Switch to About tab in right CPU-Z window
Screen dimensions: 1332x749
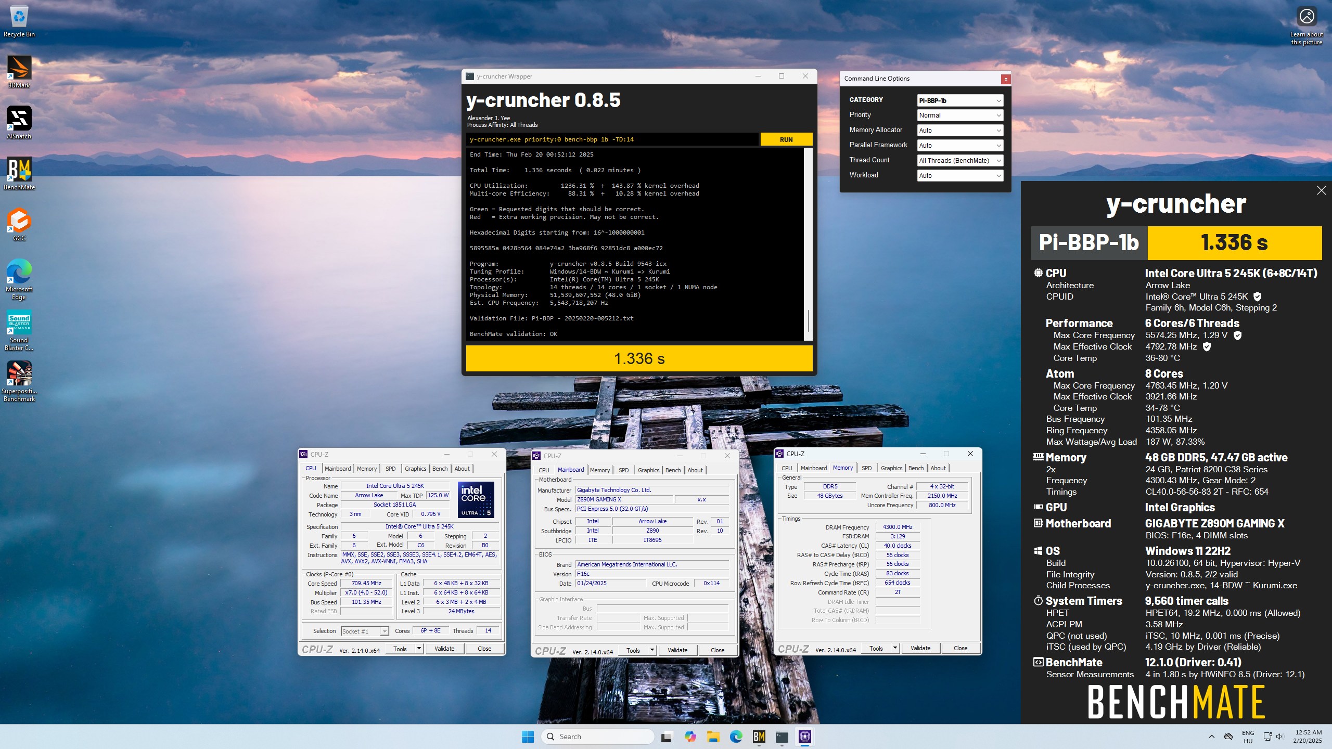[x=938, y=468]
